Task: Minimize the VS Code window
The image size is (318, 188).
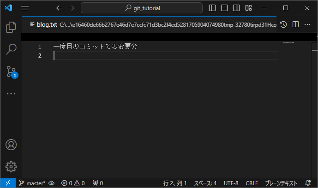Action: (264, 8)
